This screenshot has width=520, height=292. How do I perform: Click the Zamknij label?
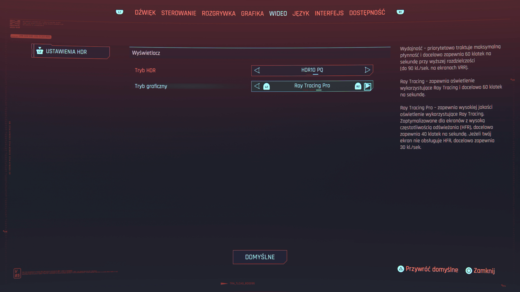(x=484, y=271)
